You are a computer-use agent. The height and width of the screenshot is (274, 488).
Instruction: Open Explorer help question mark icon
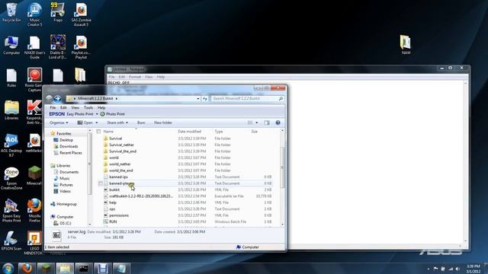click(278, 123)
